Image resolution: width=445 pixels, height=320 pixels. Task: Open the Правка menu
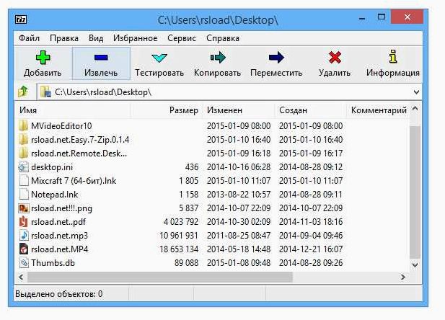point(64,38)
